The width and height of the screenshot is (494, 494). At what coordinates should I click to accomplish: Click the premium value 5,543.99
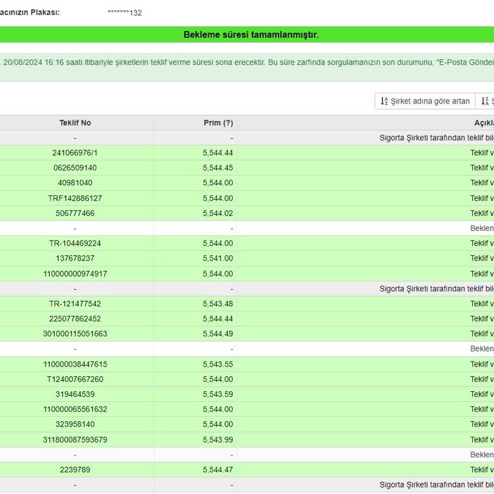tap(217, 440)
